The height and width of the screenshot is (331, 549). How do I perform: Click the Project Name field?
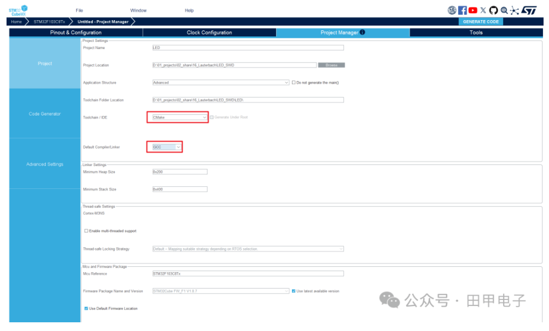[248, 47]
